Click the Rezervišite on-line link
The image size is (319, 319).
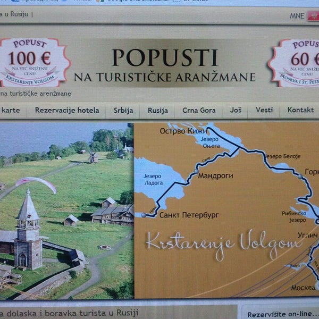(283, 314)
